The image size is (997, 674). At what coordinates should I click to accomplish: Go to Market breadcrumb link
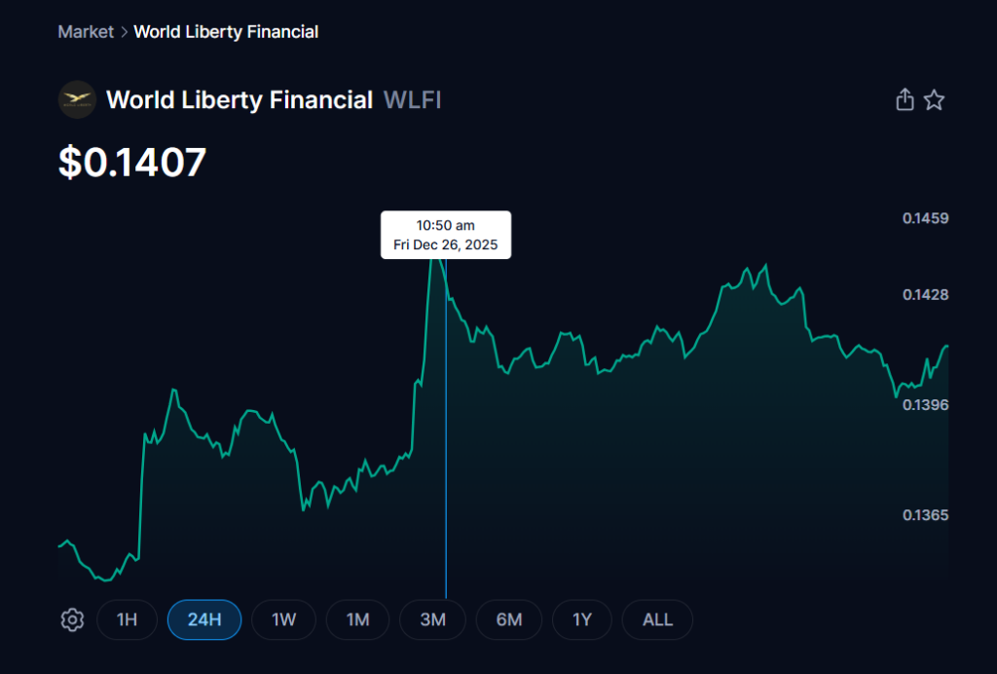tap(86, 32)
